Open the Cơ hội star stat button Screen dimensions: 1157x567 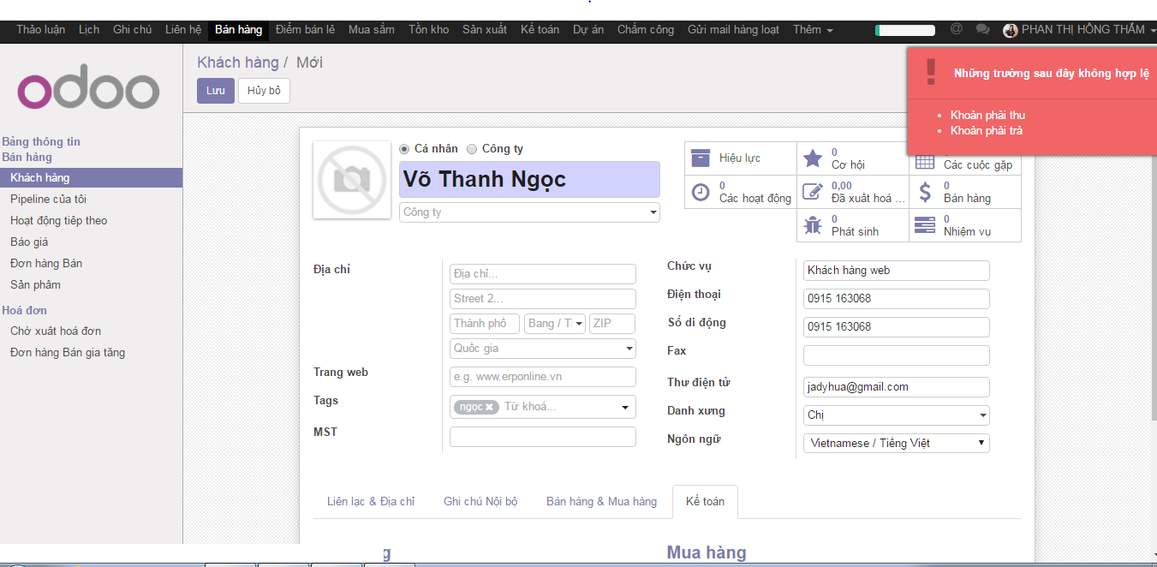pyautogui.click(x=852, y=158)
